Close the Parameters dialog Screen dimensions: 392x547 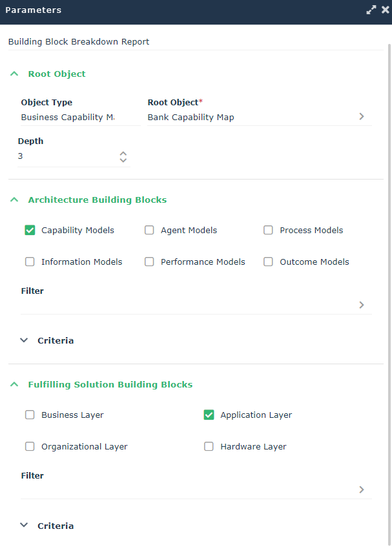coord(385,10)
